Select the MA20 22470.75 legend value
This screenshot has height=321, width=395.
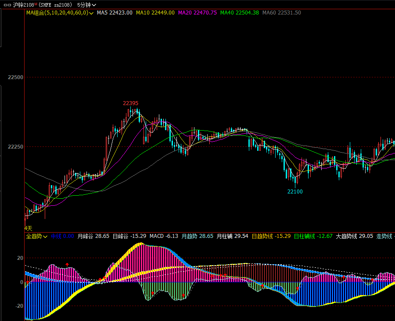pyautogui.click(x=197, y=13)
